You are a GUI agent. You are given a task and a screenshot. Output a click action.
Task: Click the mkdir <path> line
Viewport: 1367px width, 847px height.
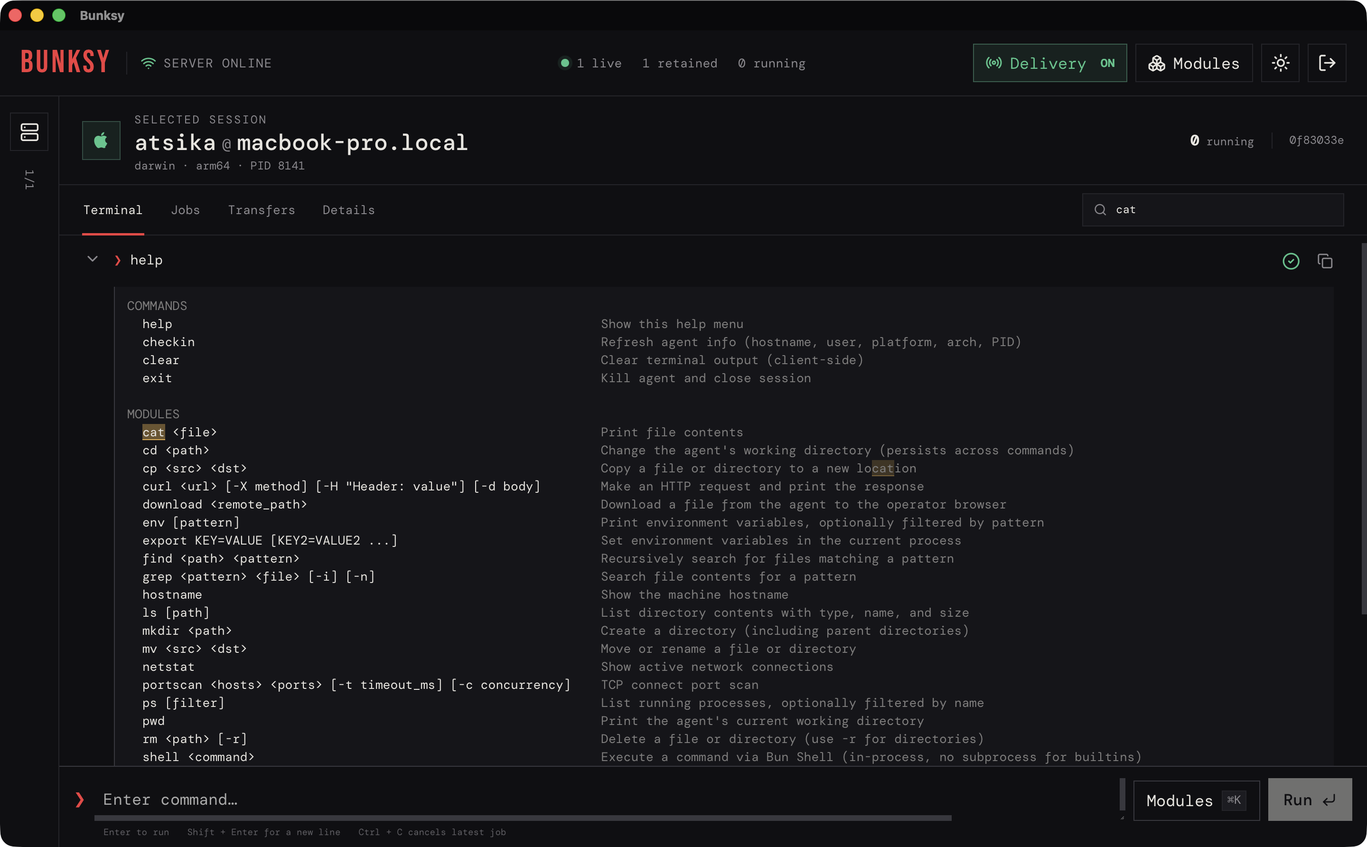(x=187, y=631)
